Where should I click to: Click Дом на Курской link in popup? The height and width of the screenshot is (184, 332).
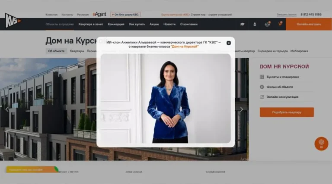[x=185, y=47]
